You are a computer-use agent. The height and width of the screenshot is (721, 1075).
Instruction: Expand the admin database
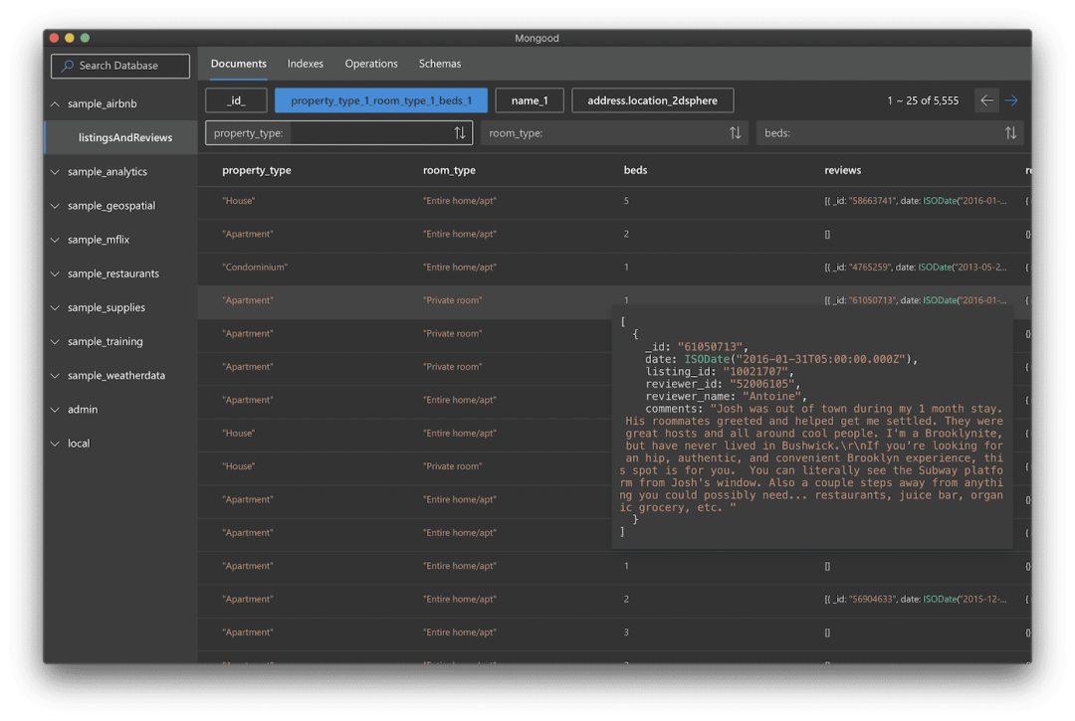tap(55, 410)
